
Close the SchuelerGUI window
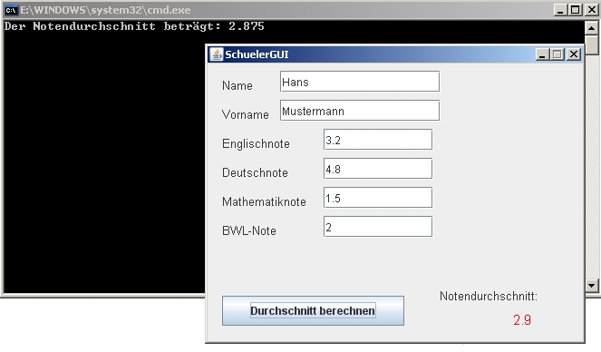click(x=574, y=54)
